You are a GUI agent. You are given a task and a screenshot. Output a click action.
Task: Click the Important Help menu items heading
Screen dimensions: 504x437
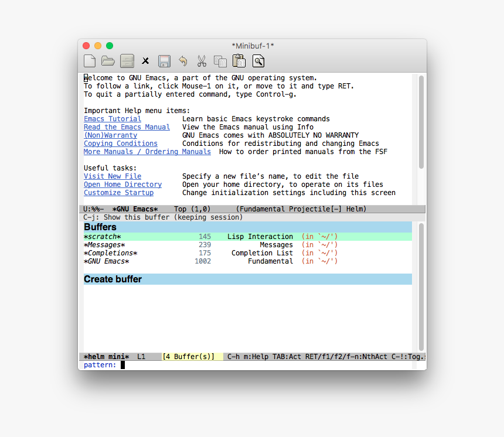pos(137,111)
